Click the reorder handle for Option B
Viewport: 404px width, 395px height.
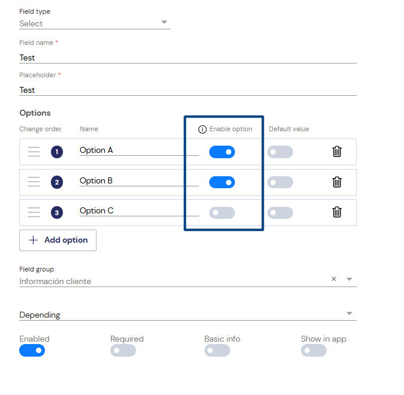[34, 182]
